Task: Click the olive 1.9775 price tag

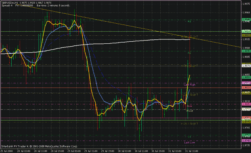Action: tap(246, 122)
